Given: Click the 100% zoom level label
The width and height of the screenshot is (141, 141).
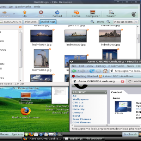Looking at the screenshot, I should [100, 22].
